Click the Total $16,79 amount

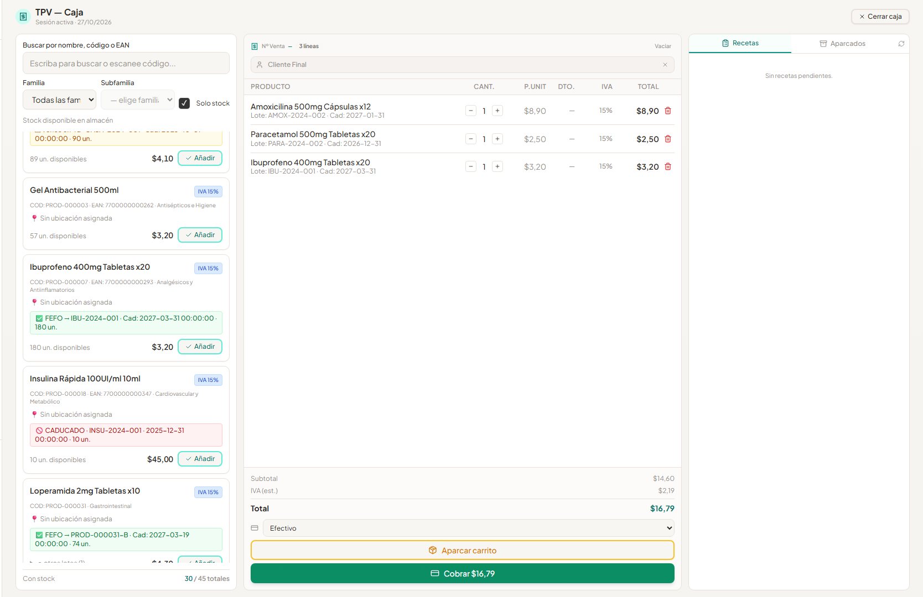coord(662,509)
